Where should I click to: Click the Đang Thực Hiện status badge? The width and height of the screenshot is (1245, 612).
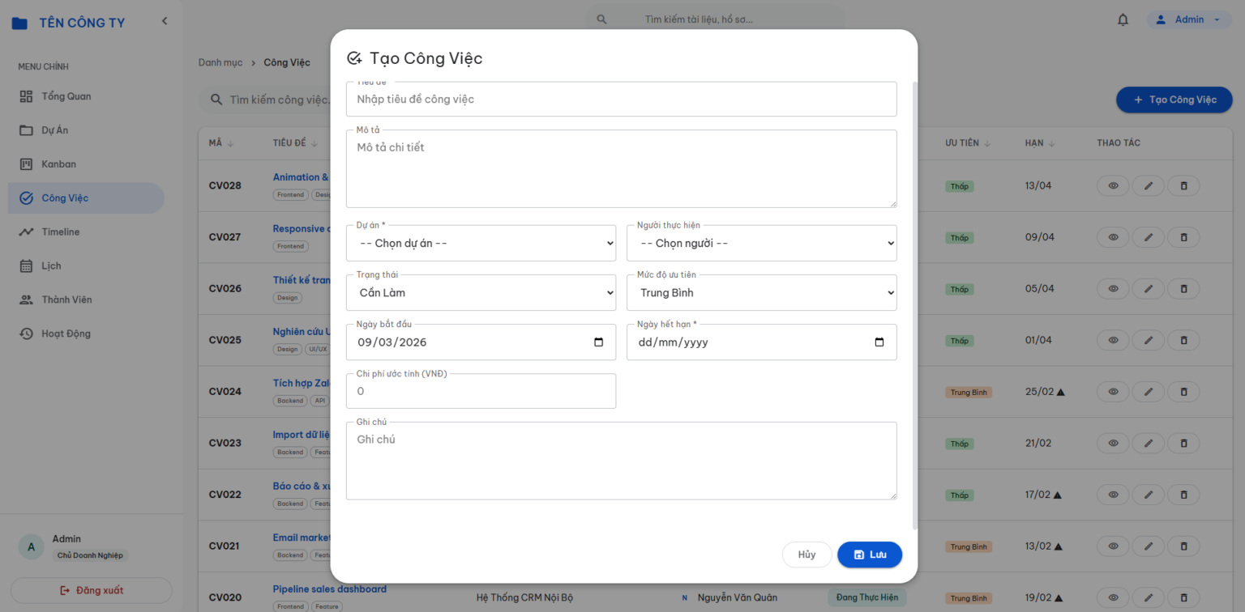(x=866, y=597)
